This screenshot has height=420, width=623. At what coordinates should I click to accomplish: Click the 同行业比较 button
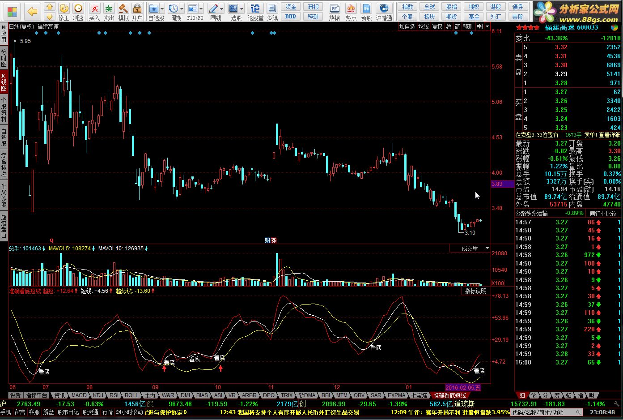click(603, 214)
